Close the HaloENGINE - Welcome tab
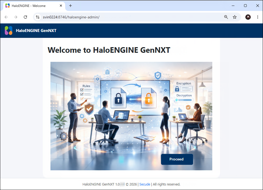Screen dimensions: 263x190 pyautogui.click(x=61, y=6)
